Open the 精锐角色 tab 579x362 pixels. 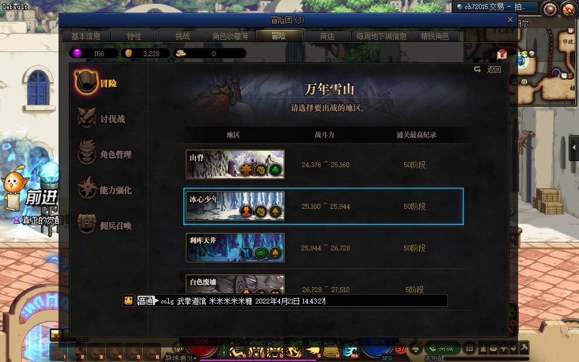click(x=435, y=36)
